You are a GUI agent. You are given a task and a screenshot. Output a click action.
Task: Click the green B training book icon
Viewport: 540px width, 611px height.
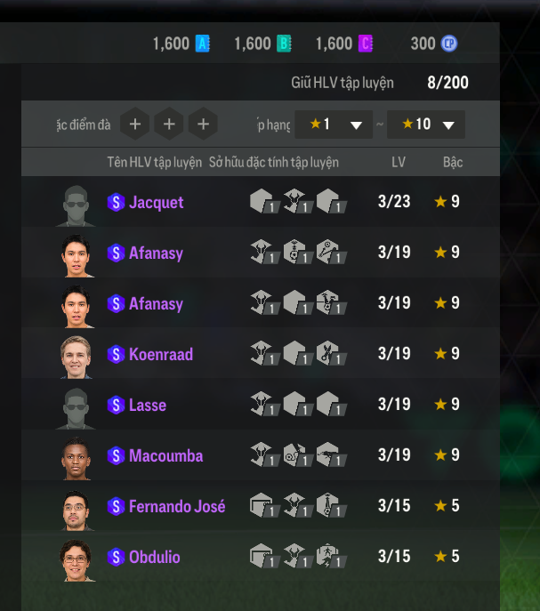284,44
